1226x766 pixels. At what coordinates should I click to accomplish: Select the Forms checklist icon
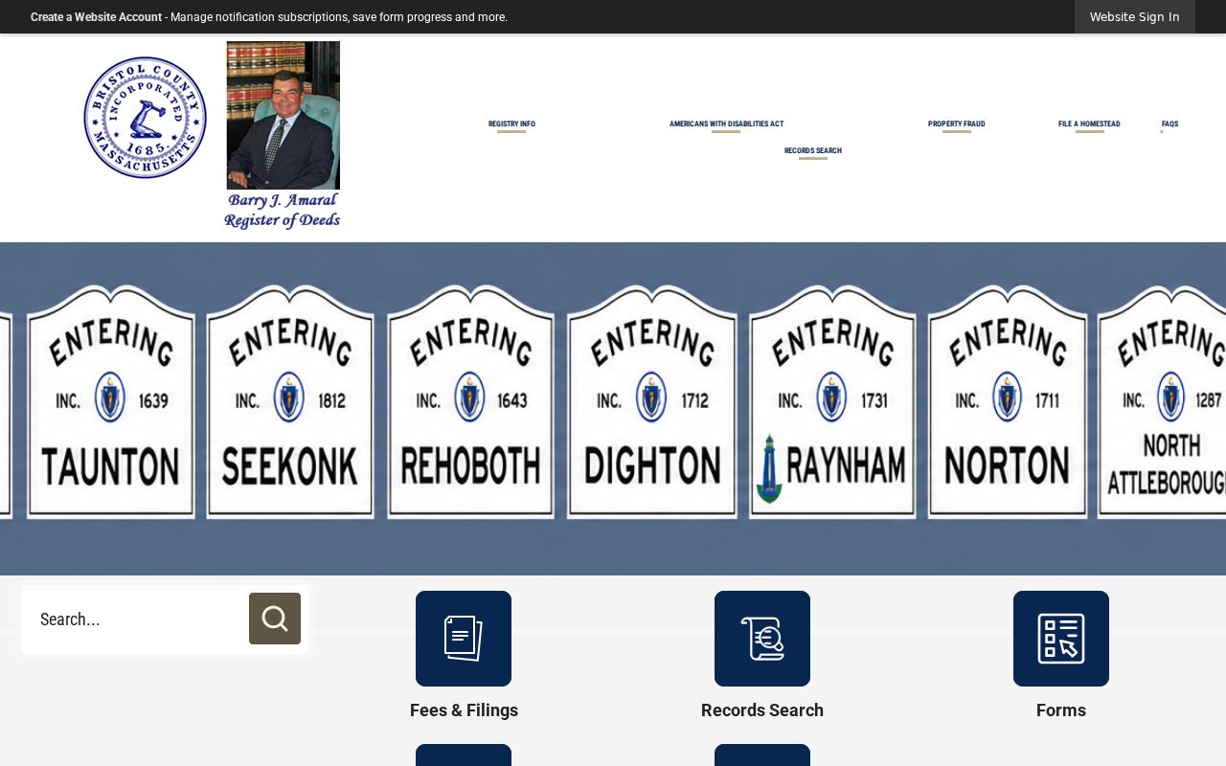point(1061,639)
